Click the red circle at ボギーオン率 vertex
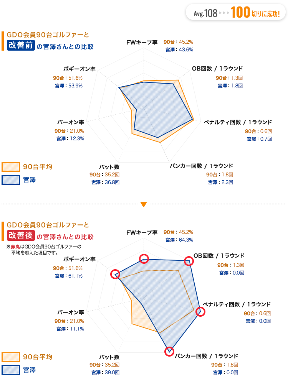This screenshot has height=375, width=288. point(115,274)
